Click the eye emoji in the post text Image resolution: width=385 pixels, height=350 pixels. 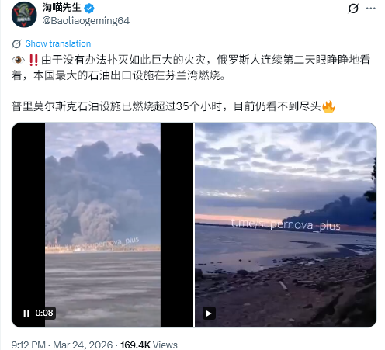18,60
